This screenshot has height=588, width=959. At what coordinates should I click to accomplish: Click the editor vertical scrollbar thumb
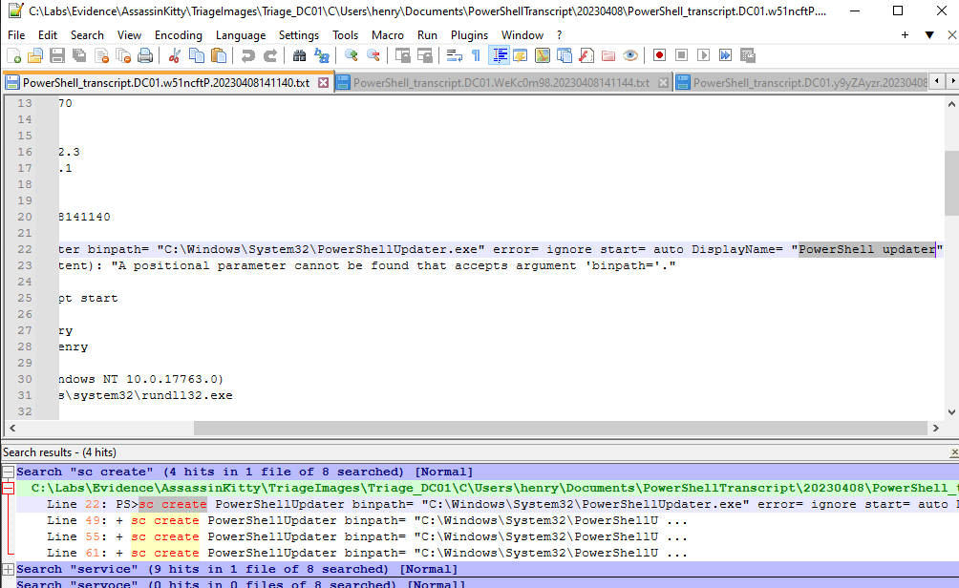pos(951,183)
